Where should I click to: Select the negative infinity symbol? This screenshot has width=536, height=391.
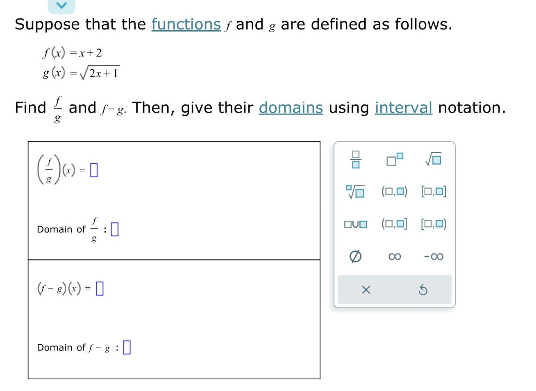pyautogui.click(x=433, y=256)
